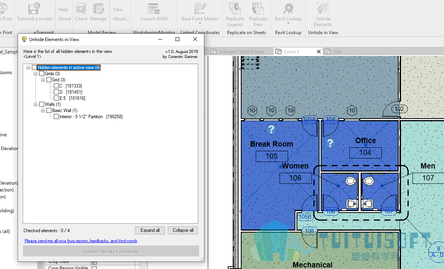The image size is (444, 269).
Task: Check Hidden elements in active view checkbox
Action: tap(34, 67)
